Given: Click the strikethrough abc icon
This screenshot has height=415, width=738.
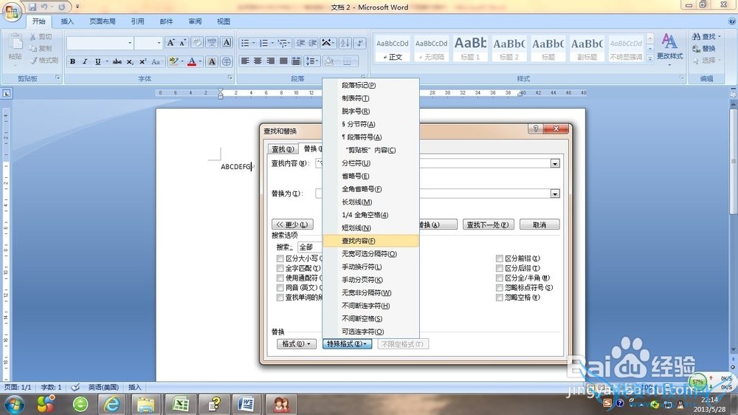Looking at the screenshot, I should (x=117, y=62).
